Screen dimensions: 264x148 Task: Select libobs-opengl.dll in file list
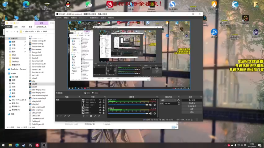[39, 41]
